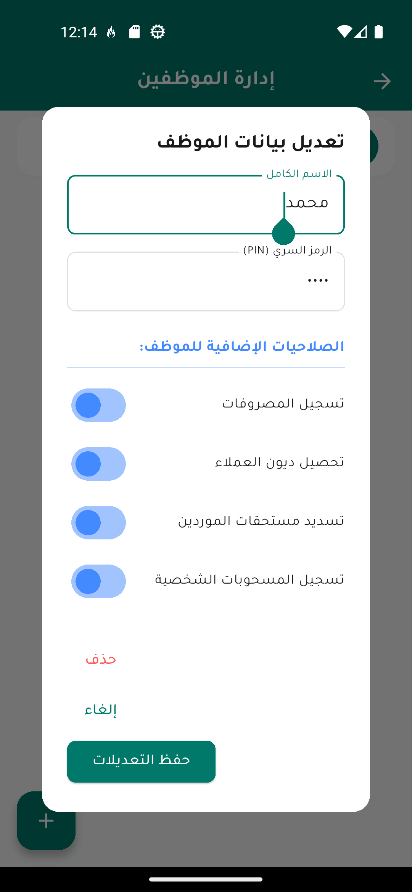Tap the battery icon in status bar
The width and height of the screenshot is (412, 892).
tap(378, 32)
